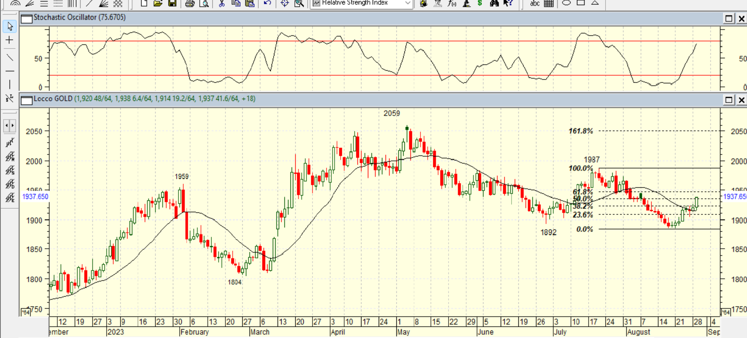
Task: Select the rectangle drawing tool
Action: pos(581,3)
